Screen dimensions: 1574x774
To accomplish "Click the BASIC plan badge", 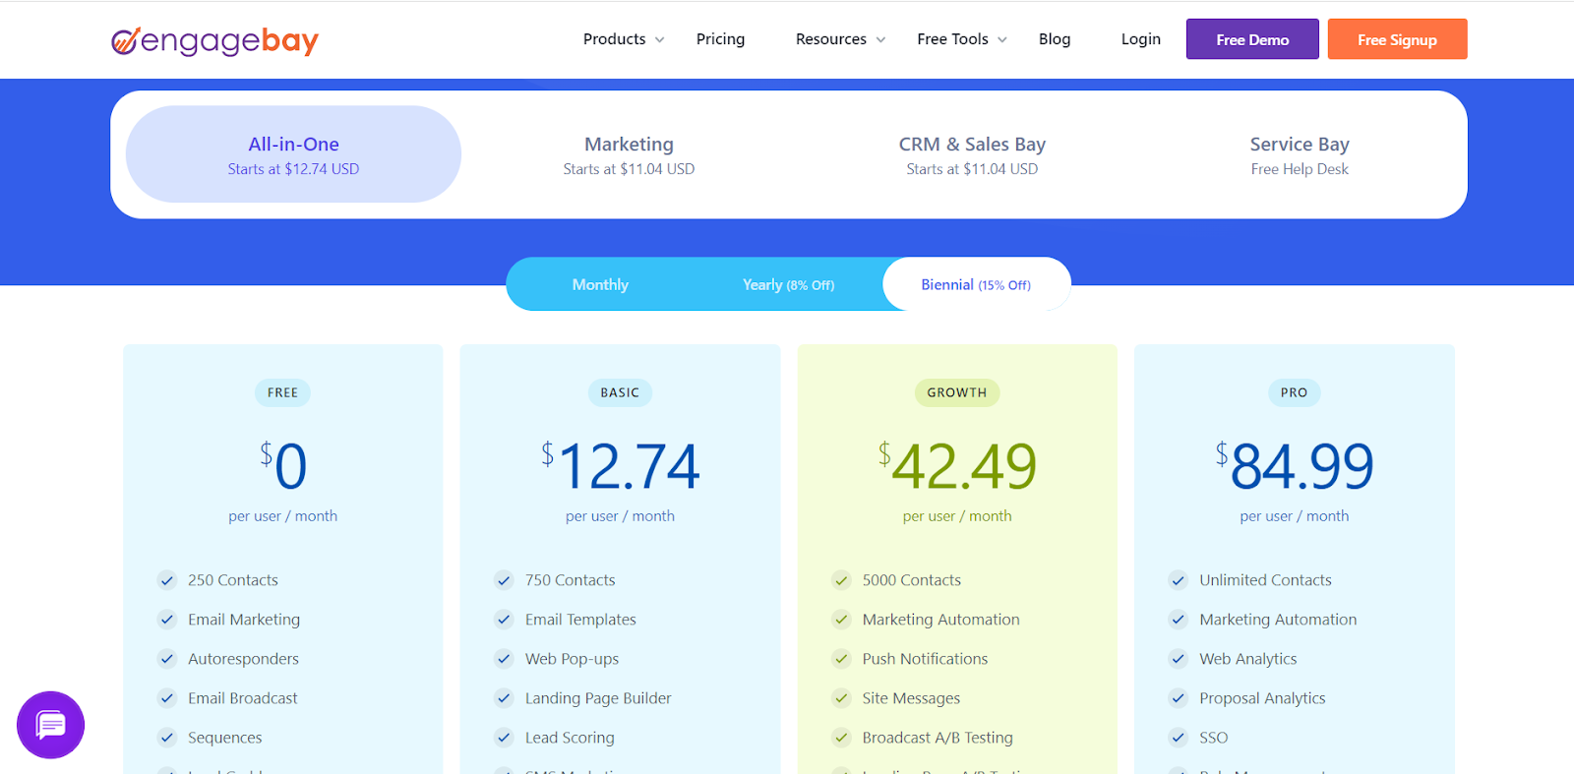I will (620, 392).
